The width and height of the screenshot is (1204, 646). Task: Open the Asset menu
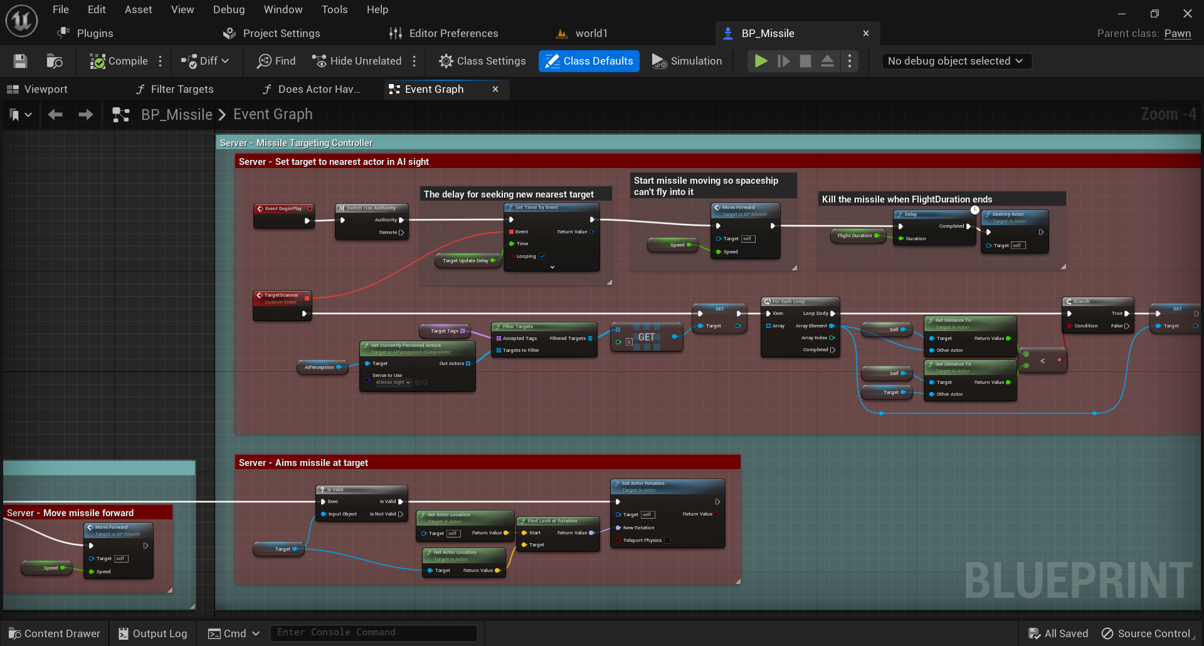(x=139, y=9)
